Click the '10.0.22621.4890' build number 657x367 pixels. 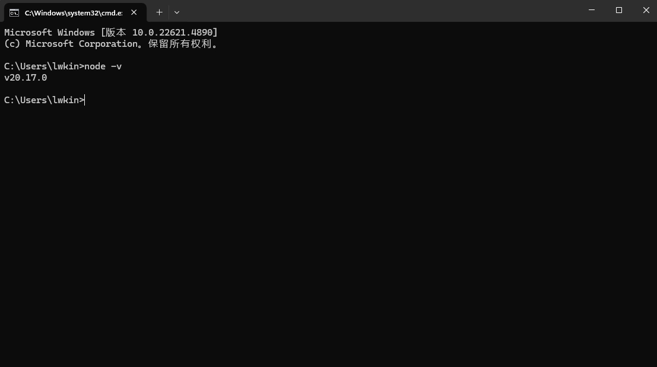tap(173, 32)
